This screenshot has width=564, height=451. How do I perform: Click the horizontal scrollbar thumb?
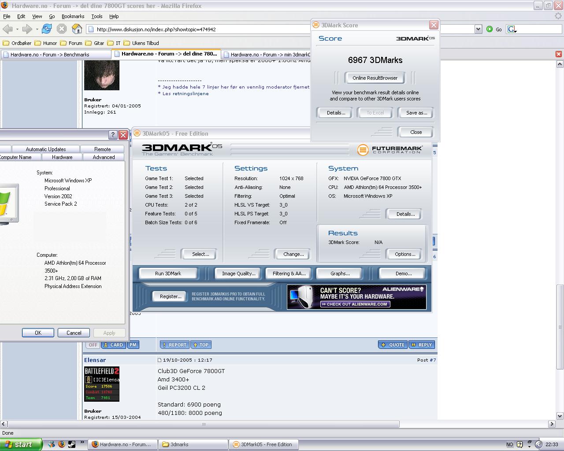203,424
